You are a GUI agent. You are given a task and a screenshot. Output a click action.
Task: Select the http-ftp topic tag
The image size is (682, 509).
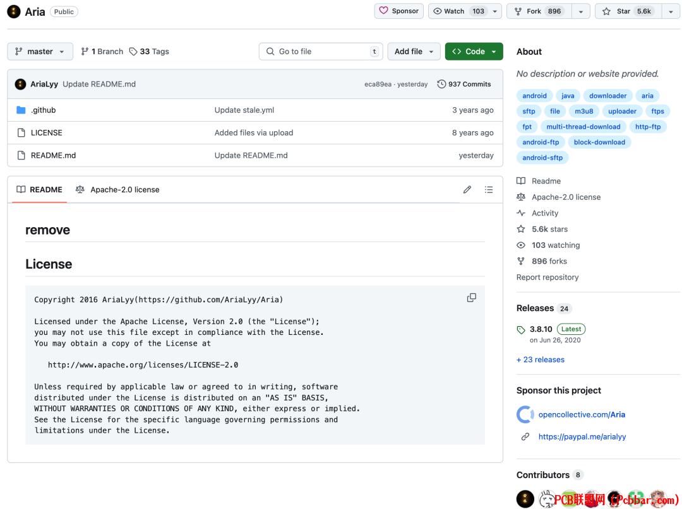pos(648,127)
